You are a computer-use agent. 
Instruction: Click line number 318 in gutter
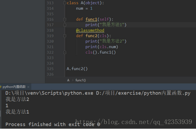(x=50, y=31)
